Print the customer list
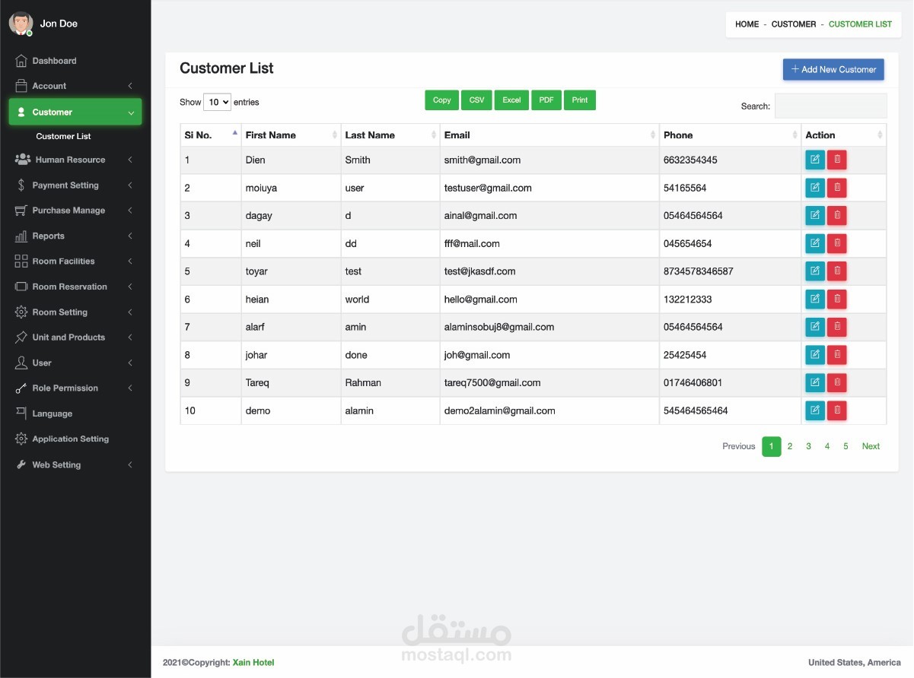 pos(580,100)
